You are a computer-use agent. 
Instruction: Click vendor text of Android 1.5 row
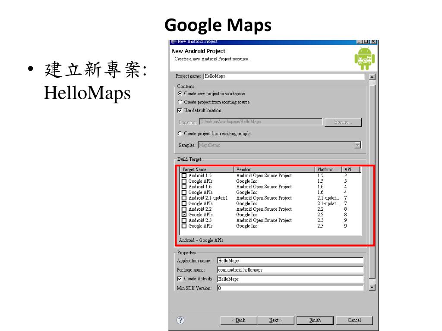coord(264,175)
